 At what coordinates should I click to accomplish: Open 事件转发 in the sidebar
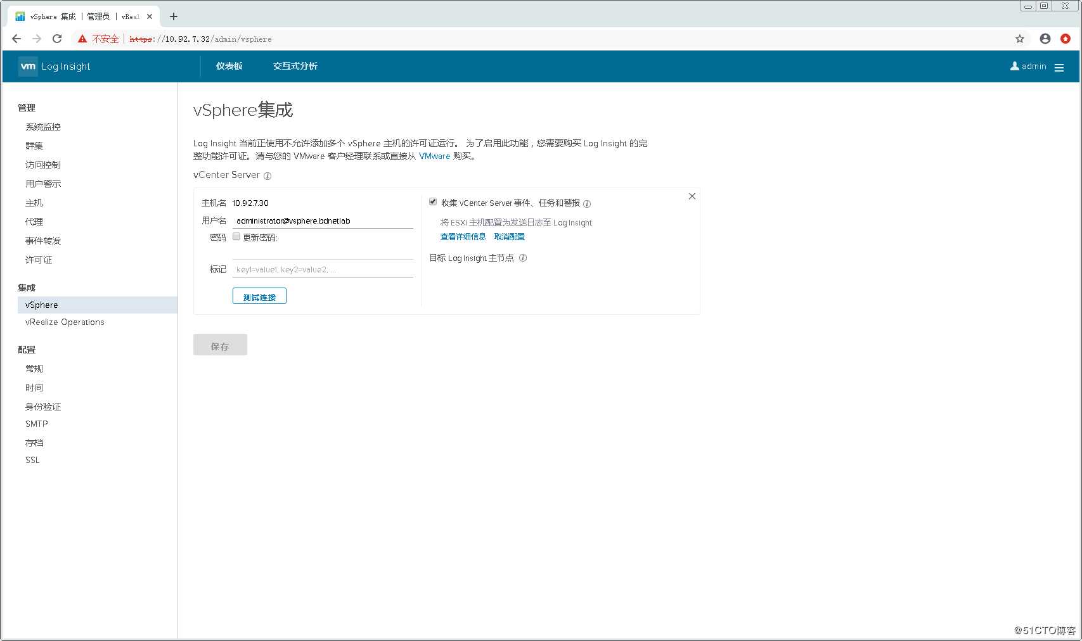[x=43, y=241]
